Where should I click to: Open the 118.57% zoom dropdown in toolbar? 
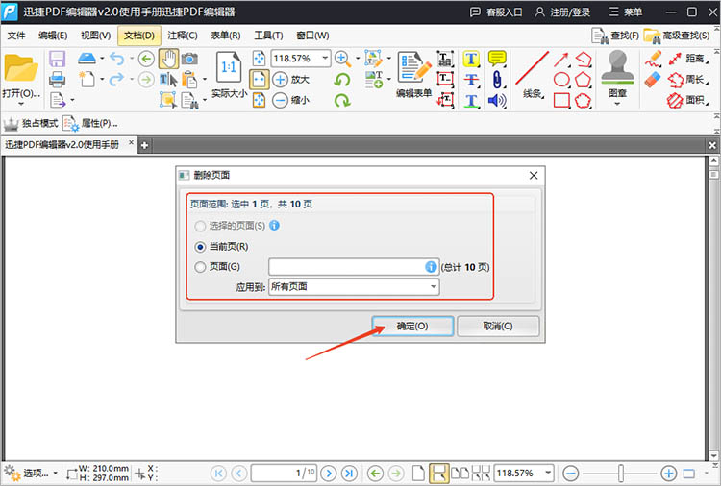(x=325, y=59)
